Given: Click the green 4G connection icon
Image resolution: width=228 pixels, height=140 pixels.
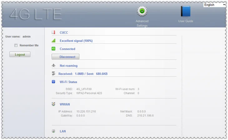Looking at the screenshot, I should tap(53, 49).
